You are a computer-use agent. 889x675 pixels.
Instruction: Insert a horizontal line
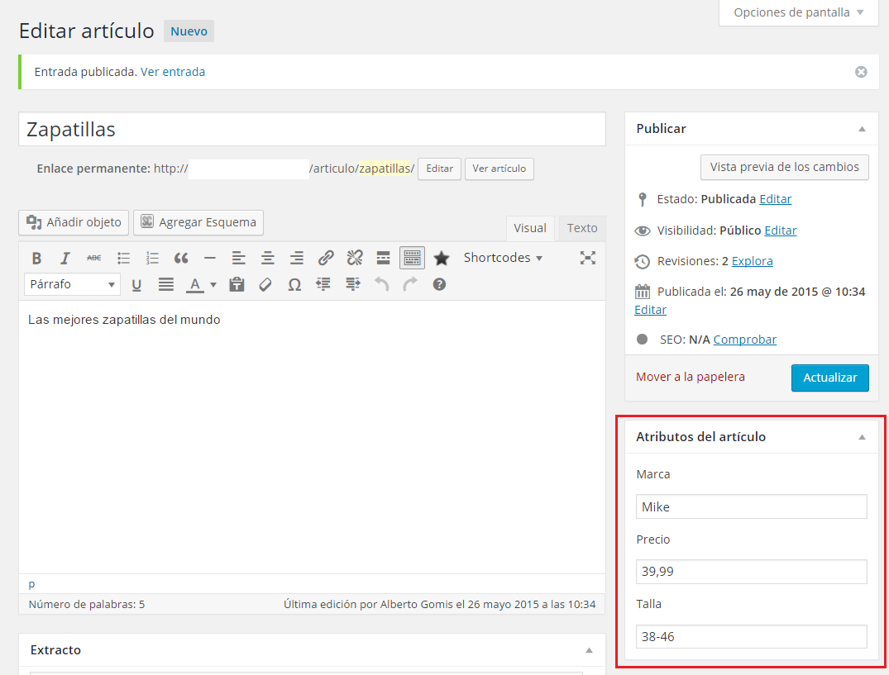pos(210,259)
